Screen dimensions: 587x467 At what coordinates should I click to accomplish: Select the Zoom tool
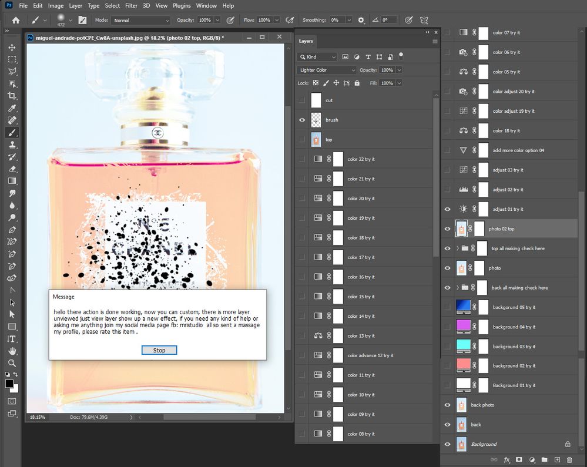12,363
